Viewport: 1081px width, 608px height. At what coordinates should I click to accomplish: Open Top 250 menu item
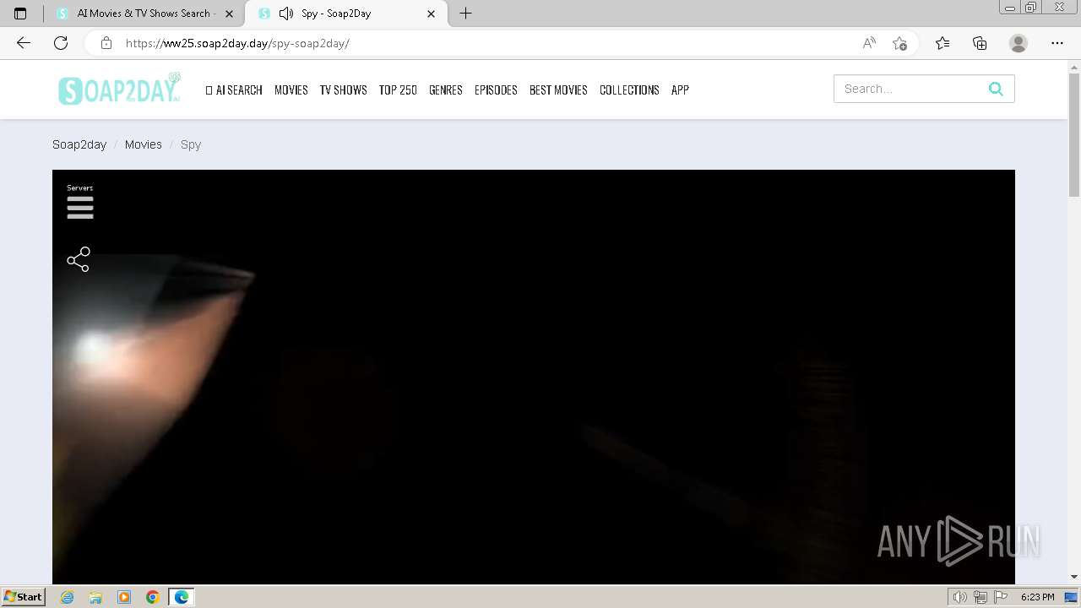[398, 90]
